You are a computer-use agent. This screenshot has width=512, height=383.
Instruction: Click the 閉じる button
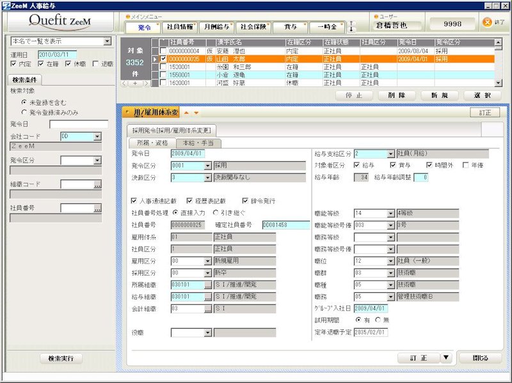[480, 358]
